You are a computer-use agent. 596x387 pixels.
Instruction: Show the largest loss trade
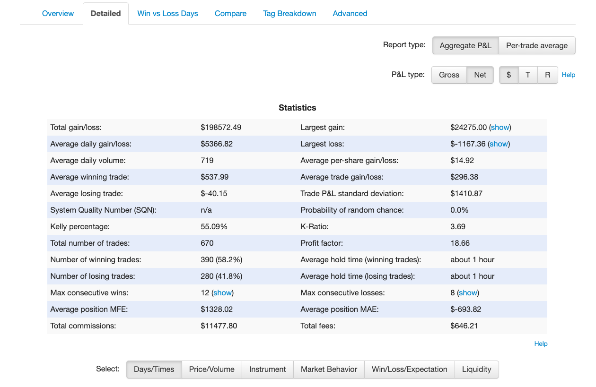tap(499, 144)
